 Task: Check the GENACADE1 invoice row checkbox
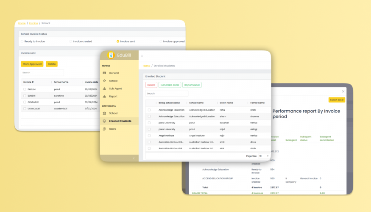coord(25,109)
